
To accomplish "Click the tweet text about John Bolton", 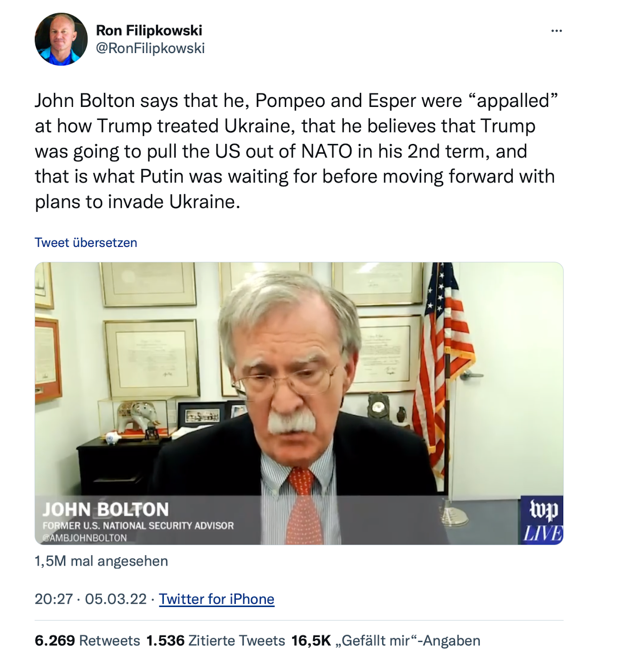I will (x=296, y=151).
